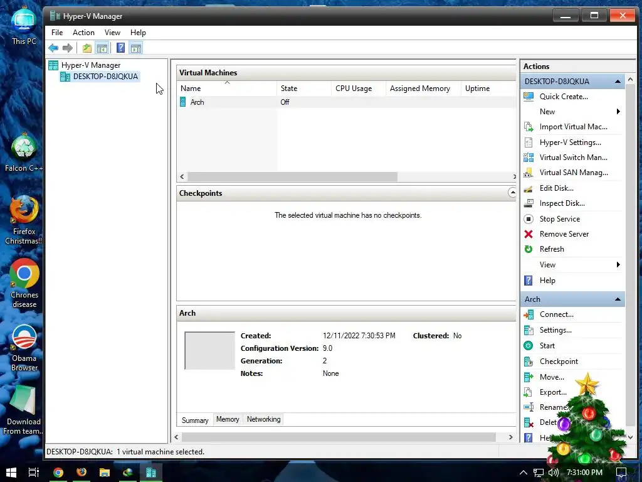642x482 pixels.
Task: Click the volume icon in system tray
Action: tap(553, 473)
